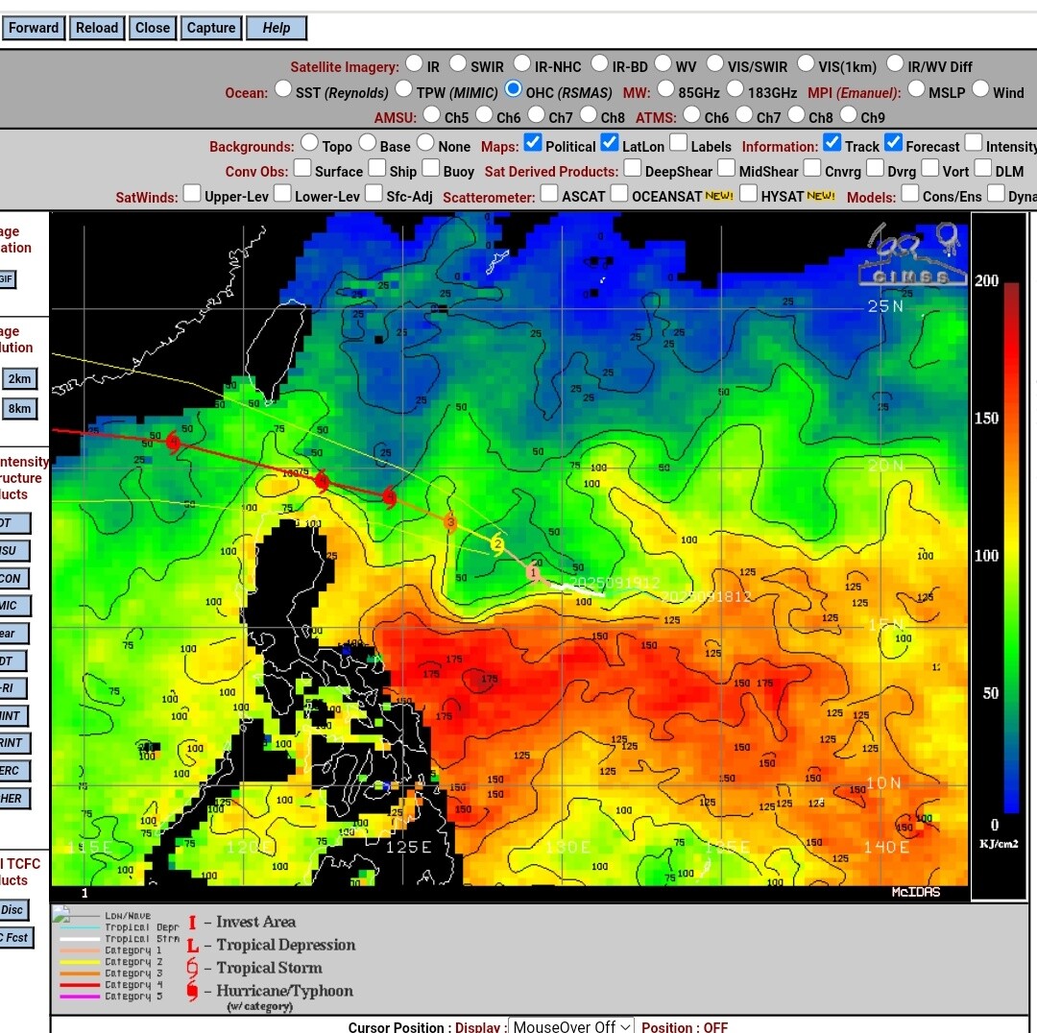Turn on the ASCAT scatterometer checkbox
Viewport: 1037px width, 1033px height.
click(x=549, y=193)
